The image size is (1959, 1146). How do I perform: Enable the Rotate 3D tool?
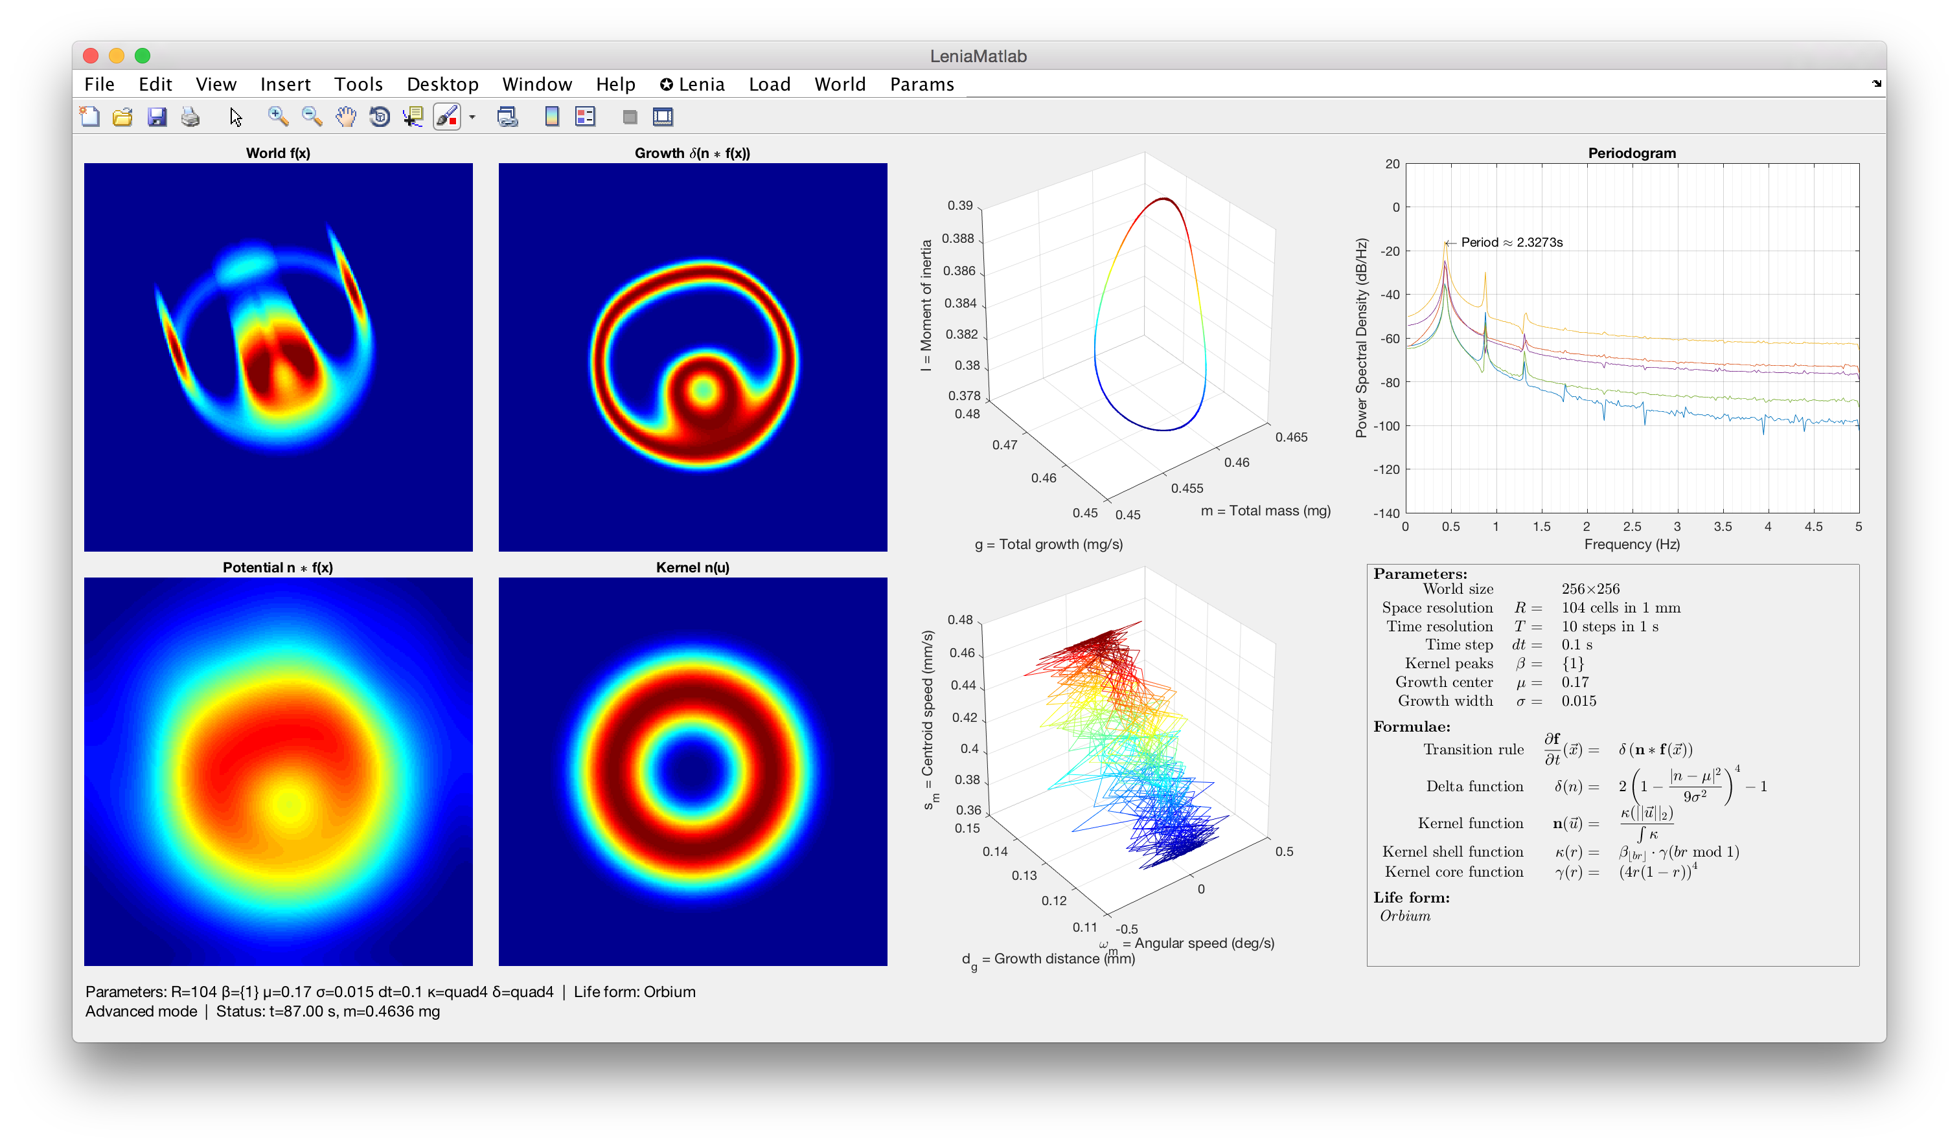(380, 117)
